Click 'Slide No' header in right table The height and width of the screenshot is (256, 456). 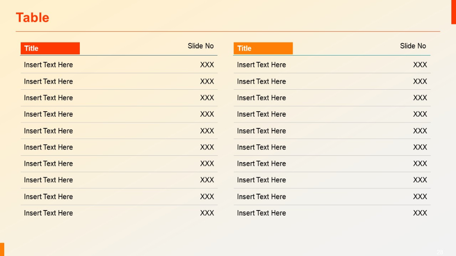[413, 46]
